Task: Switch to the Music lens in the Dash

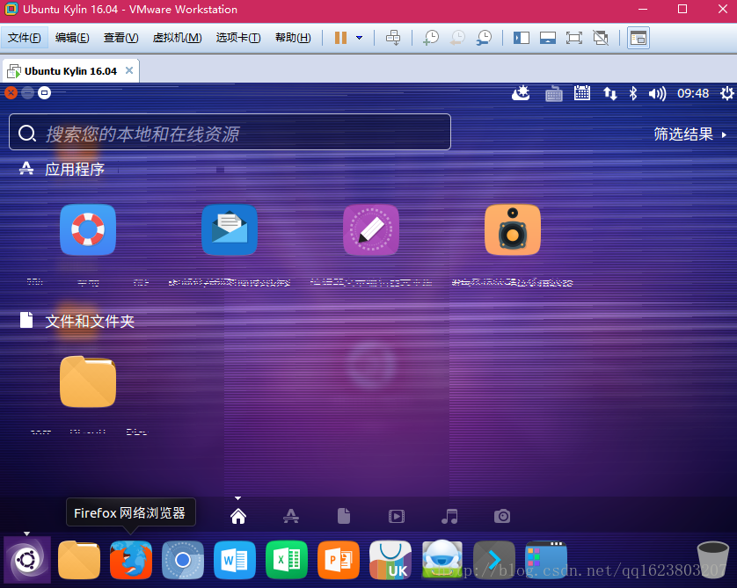Action: tap(449, 516)
